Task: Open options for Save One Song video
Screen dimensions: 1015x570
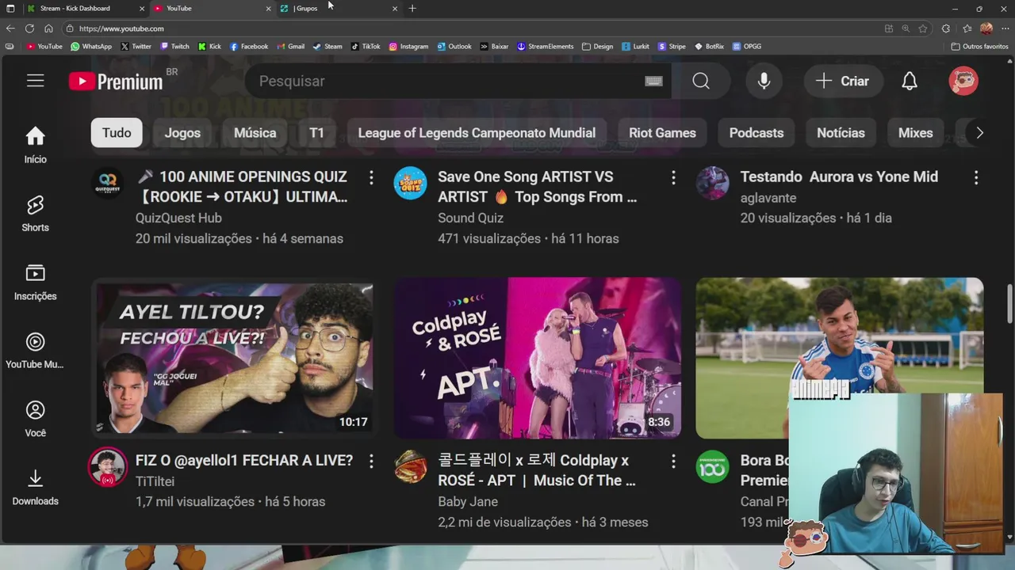Action: [673, 177]
